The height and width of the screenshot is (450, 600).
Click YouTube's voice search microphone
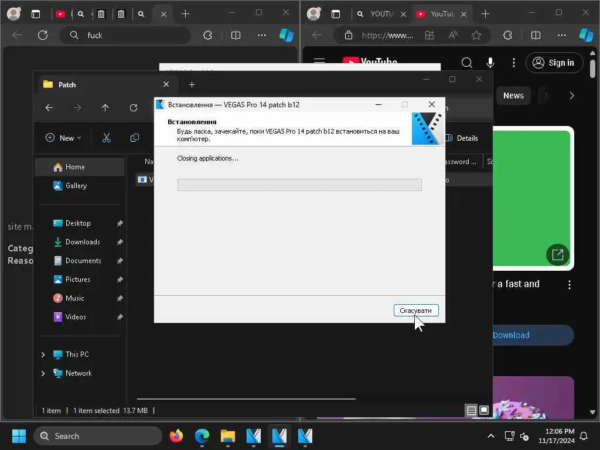490,62
